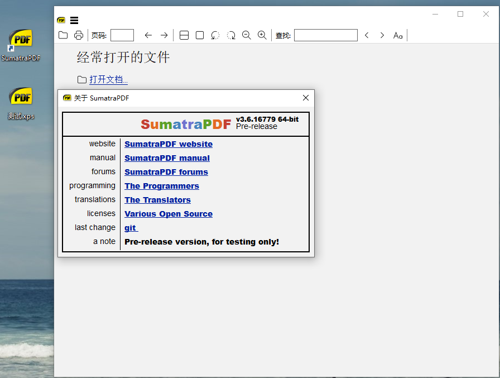This screenshot has height=378, width=500.
Task: Open The Translators link
Action: pos(157,200)
